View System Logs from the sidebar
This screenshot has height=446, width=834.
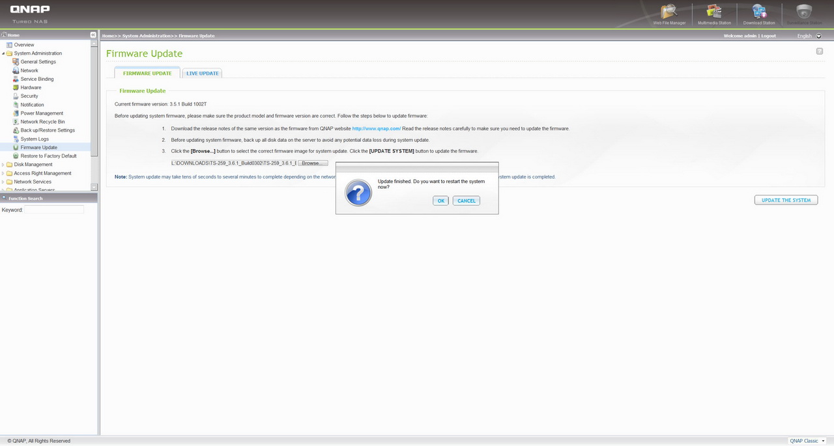[x=35, y=139]
